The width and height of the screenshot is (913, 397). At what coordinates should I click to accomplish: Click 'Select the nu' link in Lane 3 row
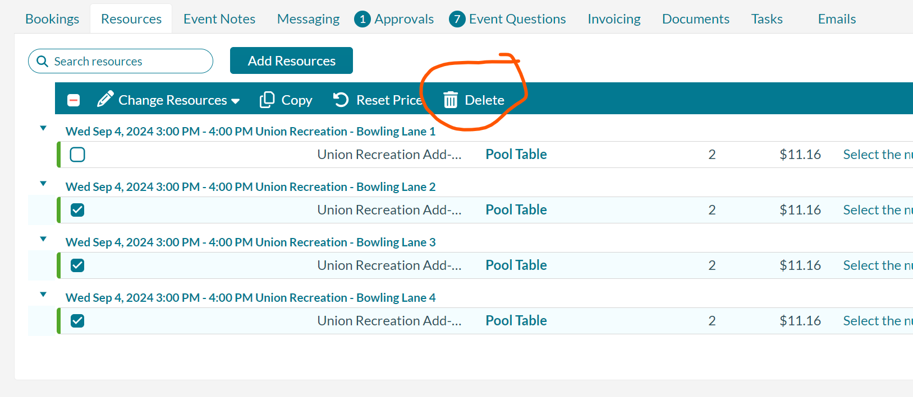click(x=878, y=265)
